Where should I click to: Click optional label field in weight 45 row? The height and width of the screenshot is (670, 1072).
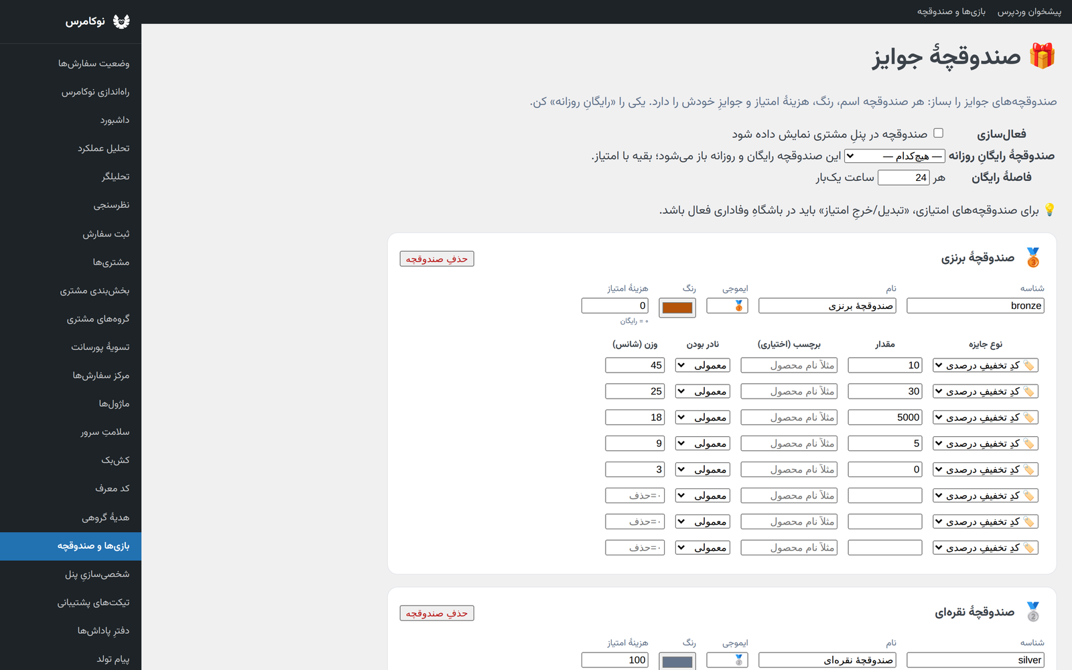789,365
